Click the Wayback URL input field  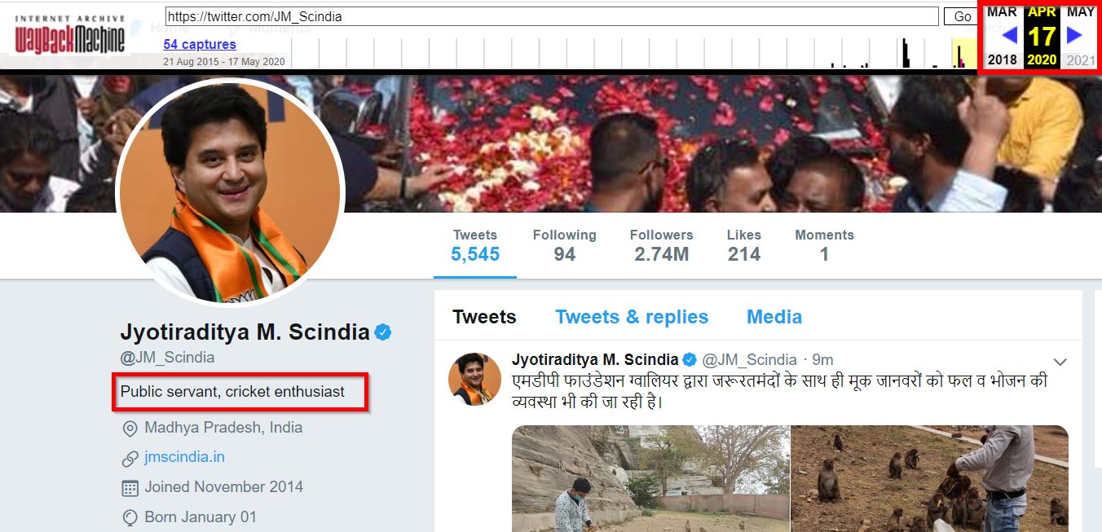point(552,16)
